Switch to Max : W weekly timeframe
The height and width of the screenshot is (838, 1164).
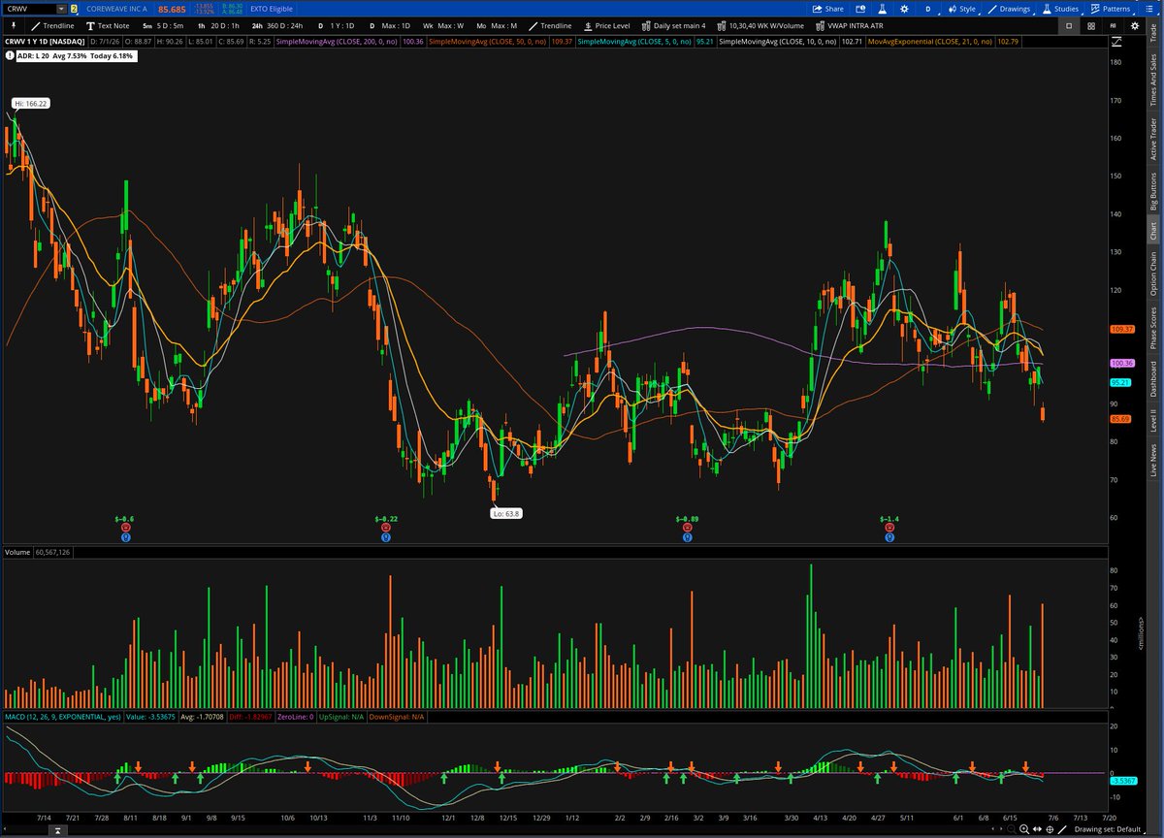coord(443,25)
